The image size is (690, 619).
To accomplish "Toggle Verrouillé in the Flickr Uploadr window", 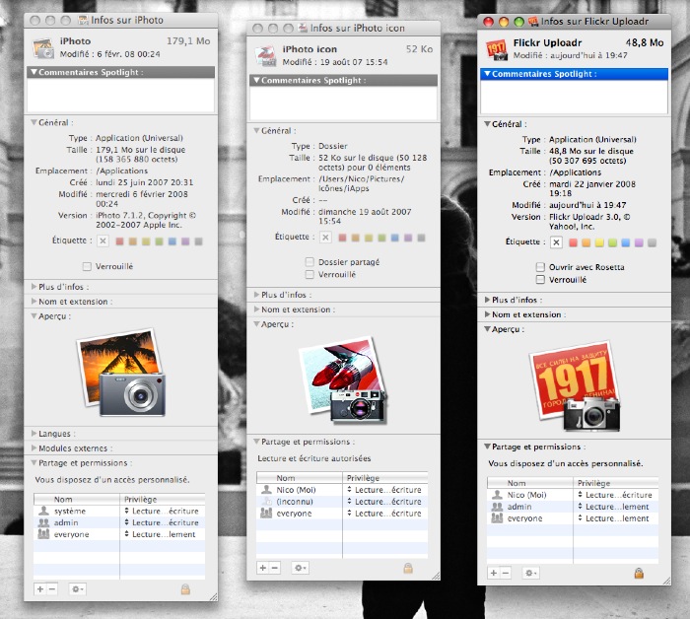I will [x=540, y=279].
